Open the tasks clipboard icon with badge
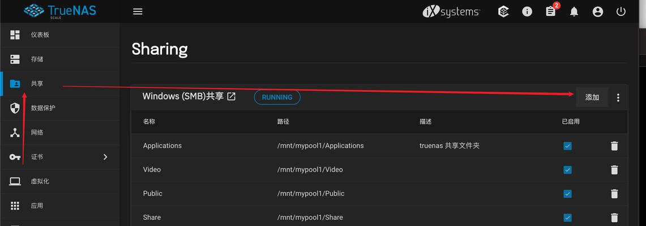Image resolution: width=646 pixels, height=226 pixels. 551,11
